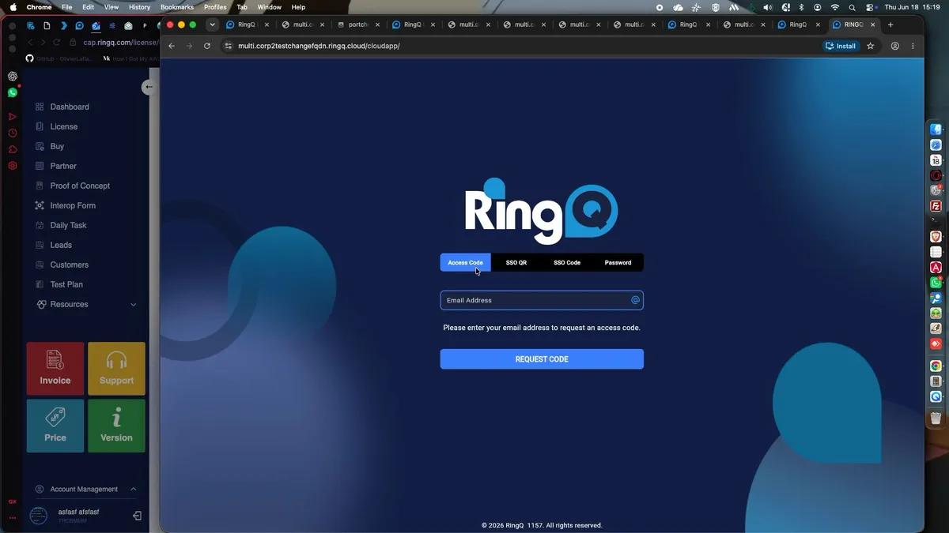Image resolution: width=949 pixels, height=533 pixels.
Task: Click the RingQ logo above login tabs
Action: tap(542, 211)
